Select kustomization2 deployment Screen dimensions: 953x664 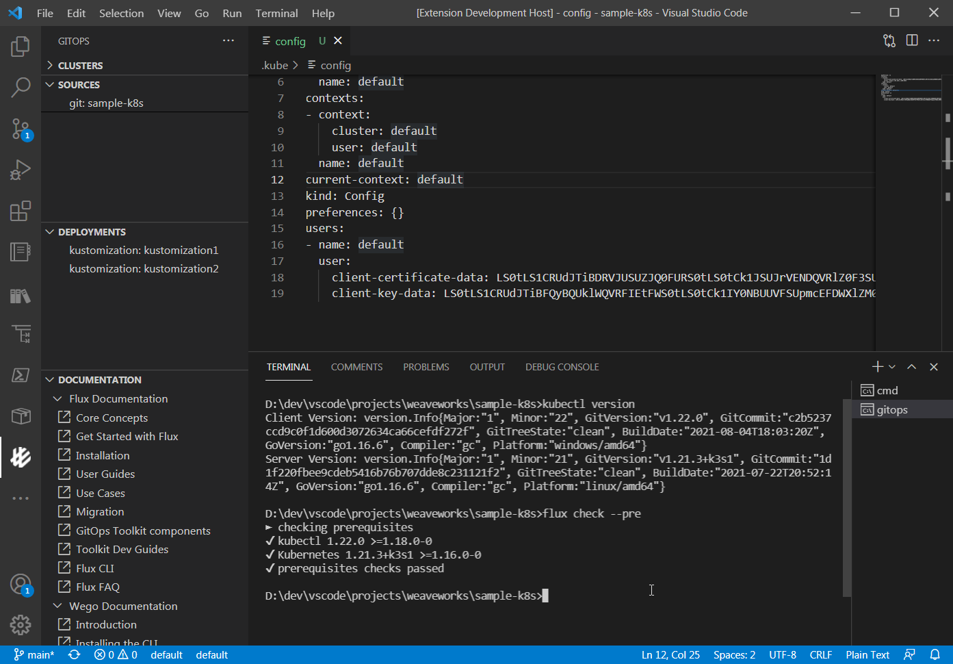144,269
